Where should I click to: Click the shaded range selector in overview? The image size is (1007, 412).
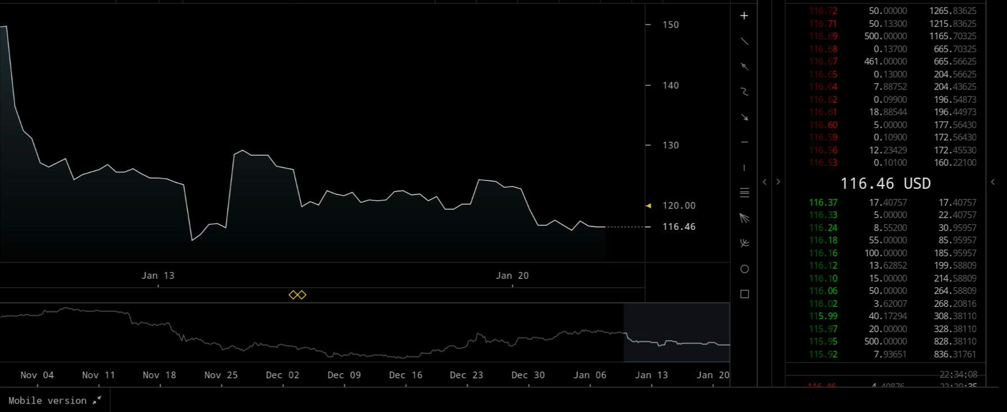[676, 332]
